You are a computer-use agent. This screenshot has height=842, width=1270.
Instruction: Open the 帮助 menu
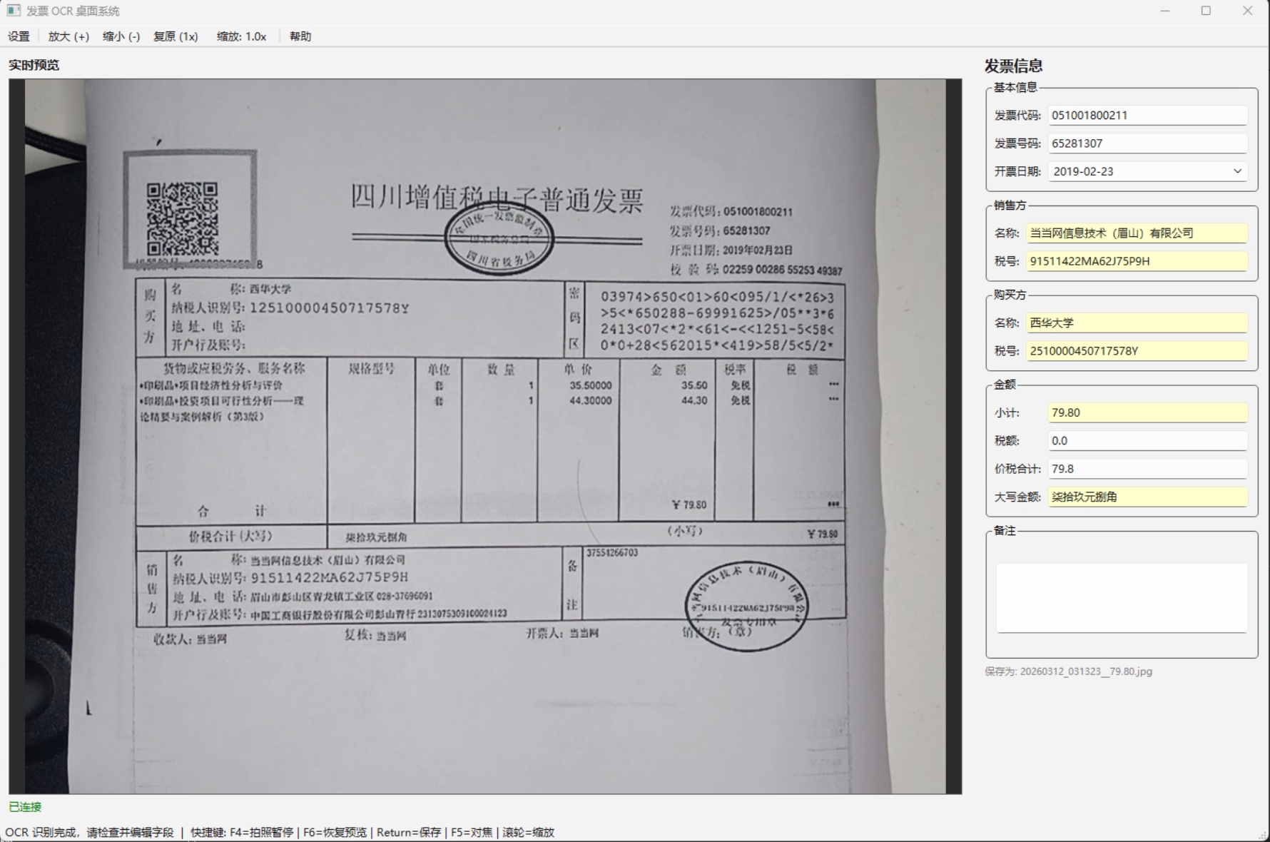[300, 36]
